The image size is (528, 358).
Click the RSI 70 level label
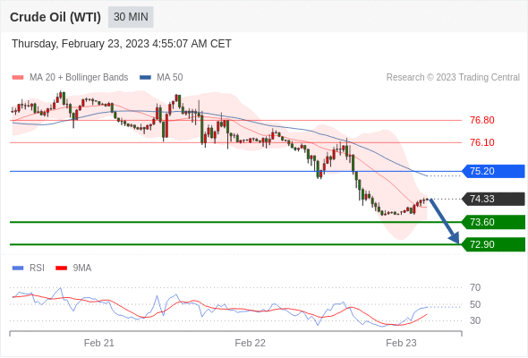pyautogui.click(x=475, y=287)
